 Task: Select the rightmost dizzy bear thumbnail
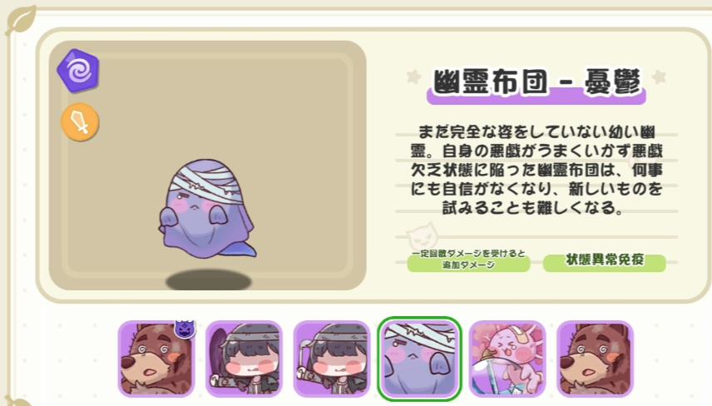pos(595,359)
